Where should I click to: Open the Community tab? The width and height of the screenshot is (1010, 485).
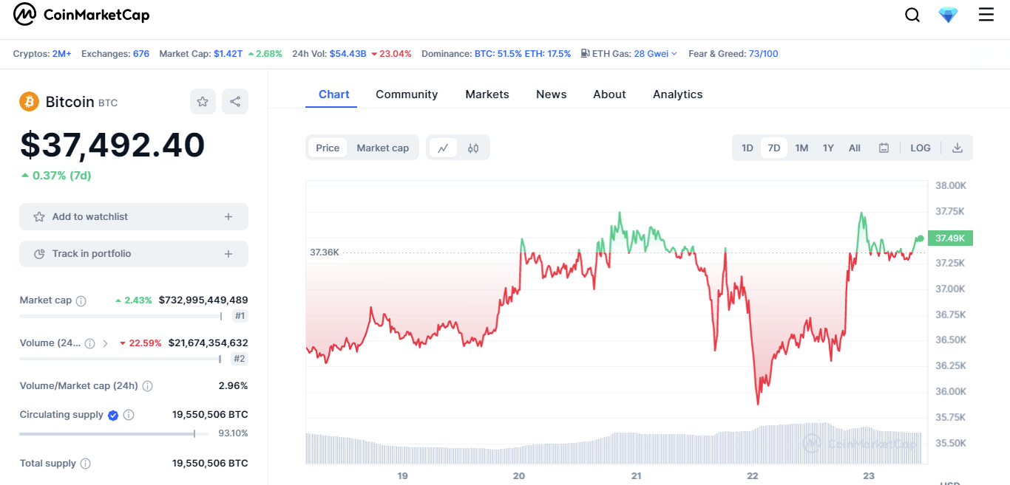coord(407,94)
